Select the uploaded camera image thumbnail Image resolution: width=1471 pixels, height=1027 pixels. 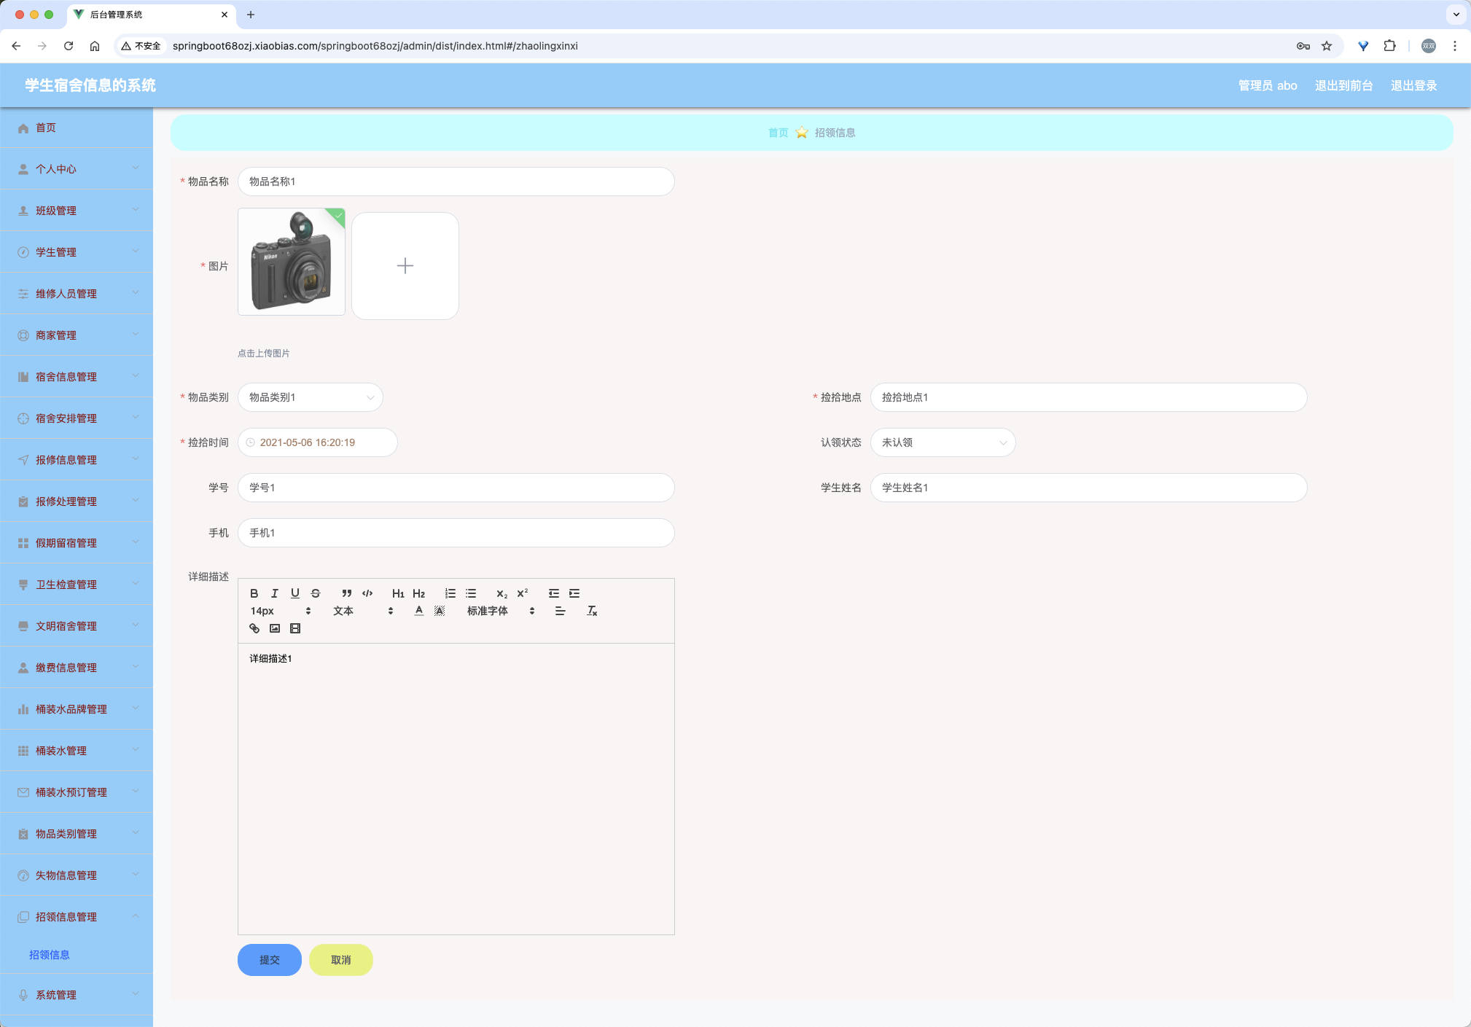tap(292, 262)
